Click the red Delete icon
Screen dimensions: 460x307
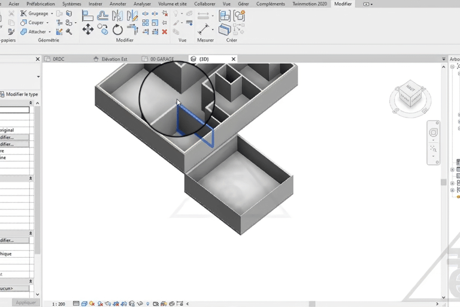[165, 32]
